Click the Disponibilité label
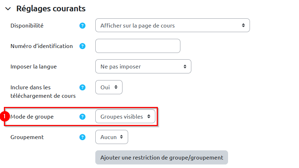 pos(27,25)
